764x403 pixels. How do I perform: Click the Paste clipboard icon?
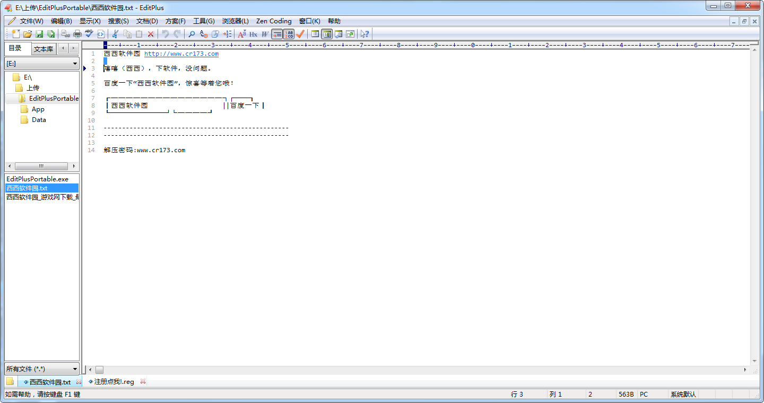pos(139,34)
